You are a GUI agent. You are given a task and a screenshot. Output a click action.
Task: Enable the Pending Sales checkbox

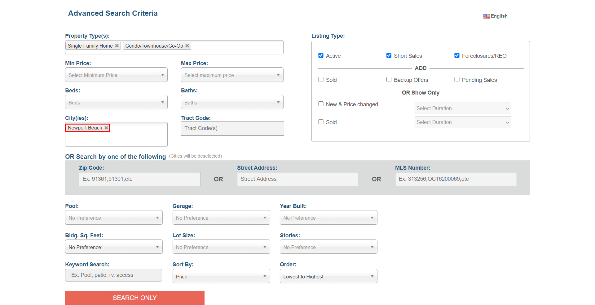457,80
